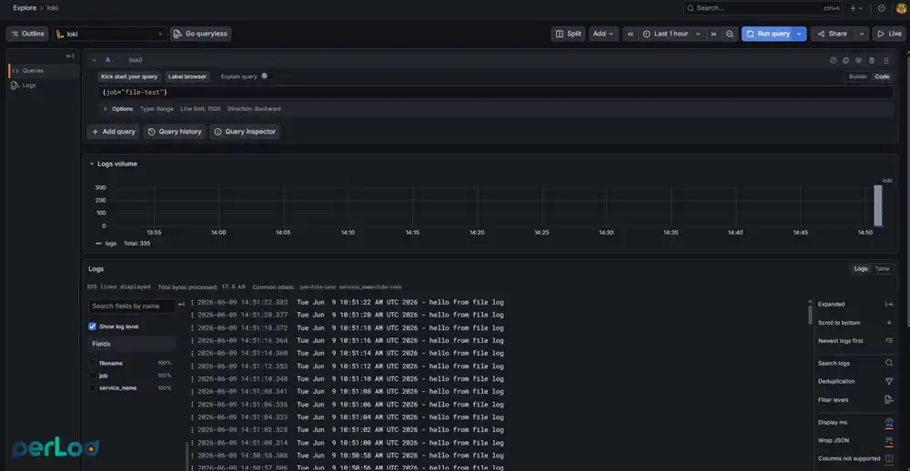Open the Query inspector
The width and height of the screenshot is (910, 471).
coord(245,132)
